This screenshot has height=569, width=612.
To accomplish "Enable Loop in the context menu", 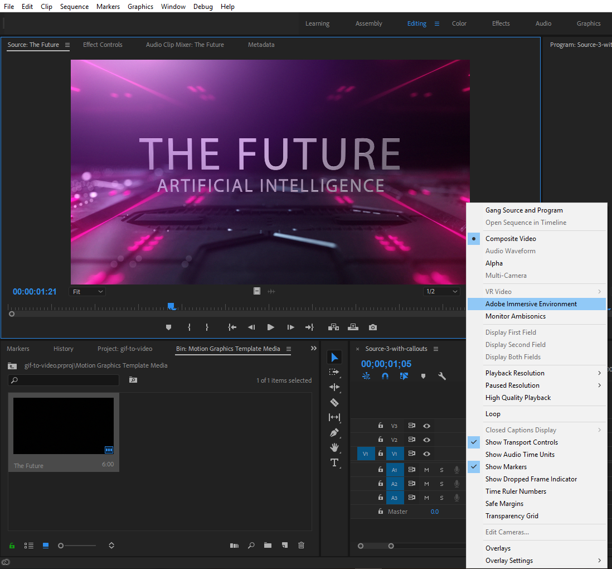I will pyautogui.click(x=493, y=413).
